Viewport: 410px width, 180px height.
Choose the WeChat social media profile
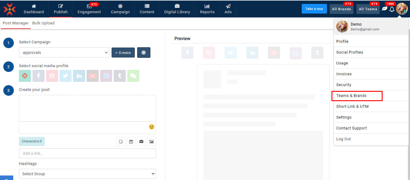(133, 76)
